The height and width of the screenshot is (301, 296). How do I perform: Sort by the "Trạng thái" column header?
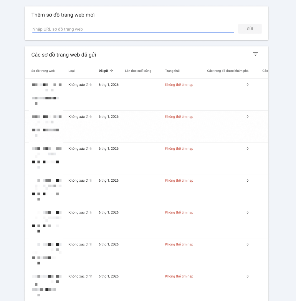(172, 71)
